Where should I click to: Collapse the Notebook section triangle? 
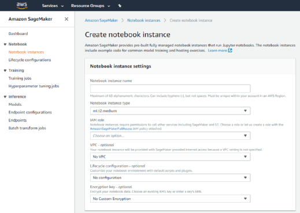coord(5,44)
